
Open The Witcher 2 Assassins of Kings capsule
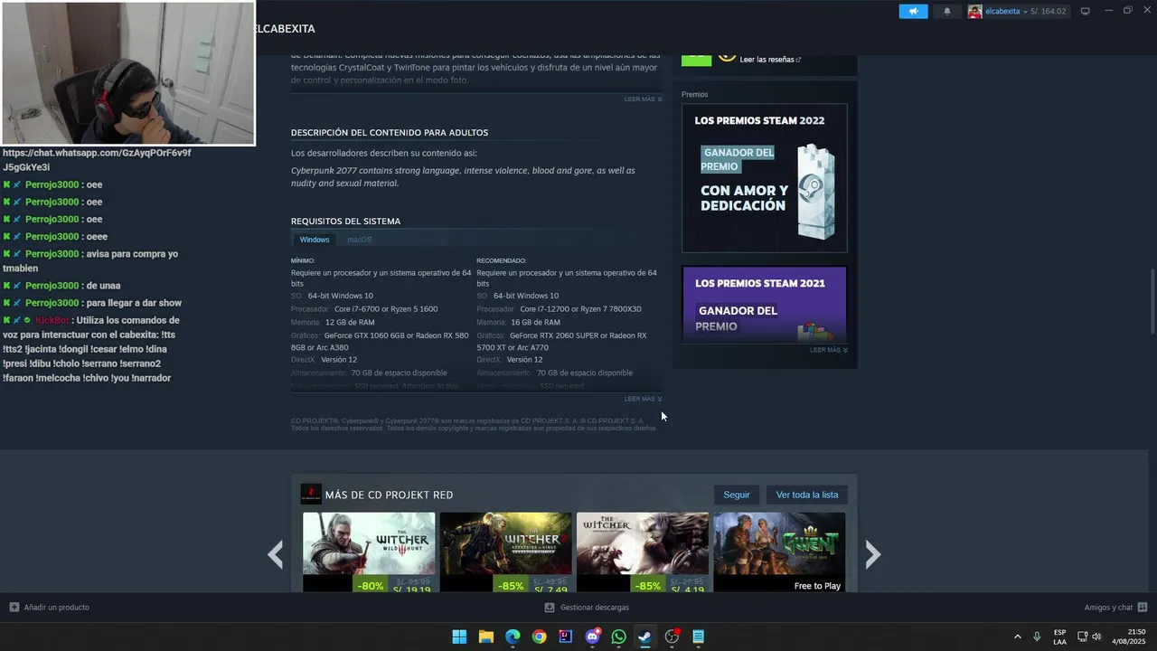pos(505,552)
